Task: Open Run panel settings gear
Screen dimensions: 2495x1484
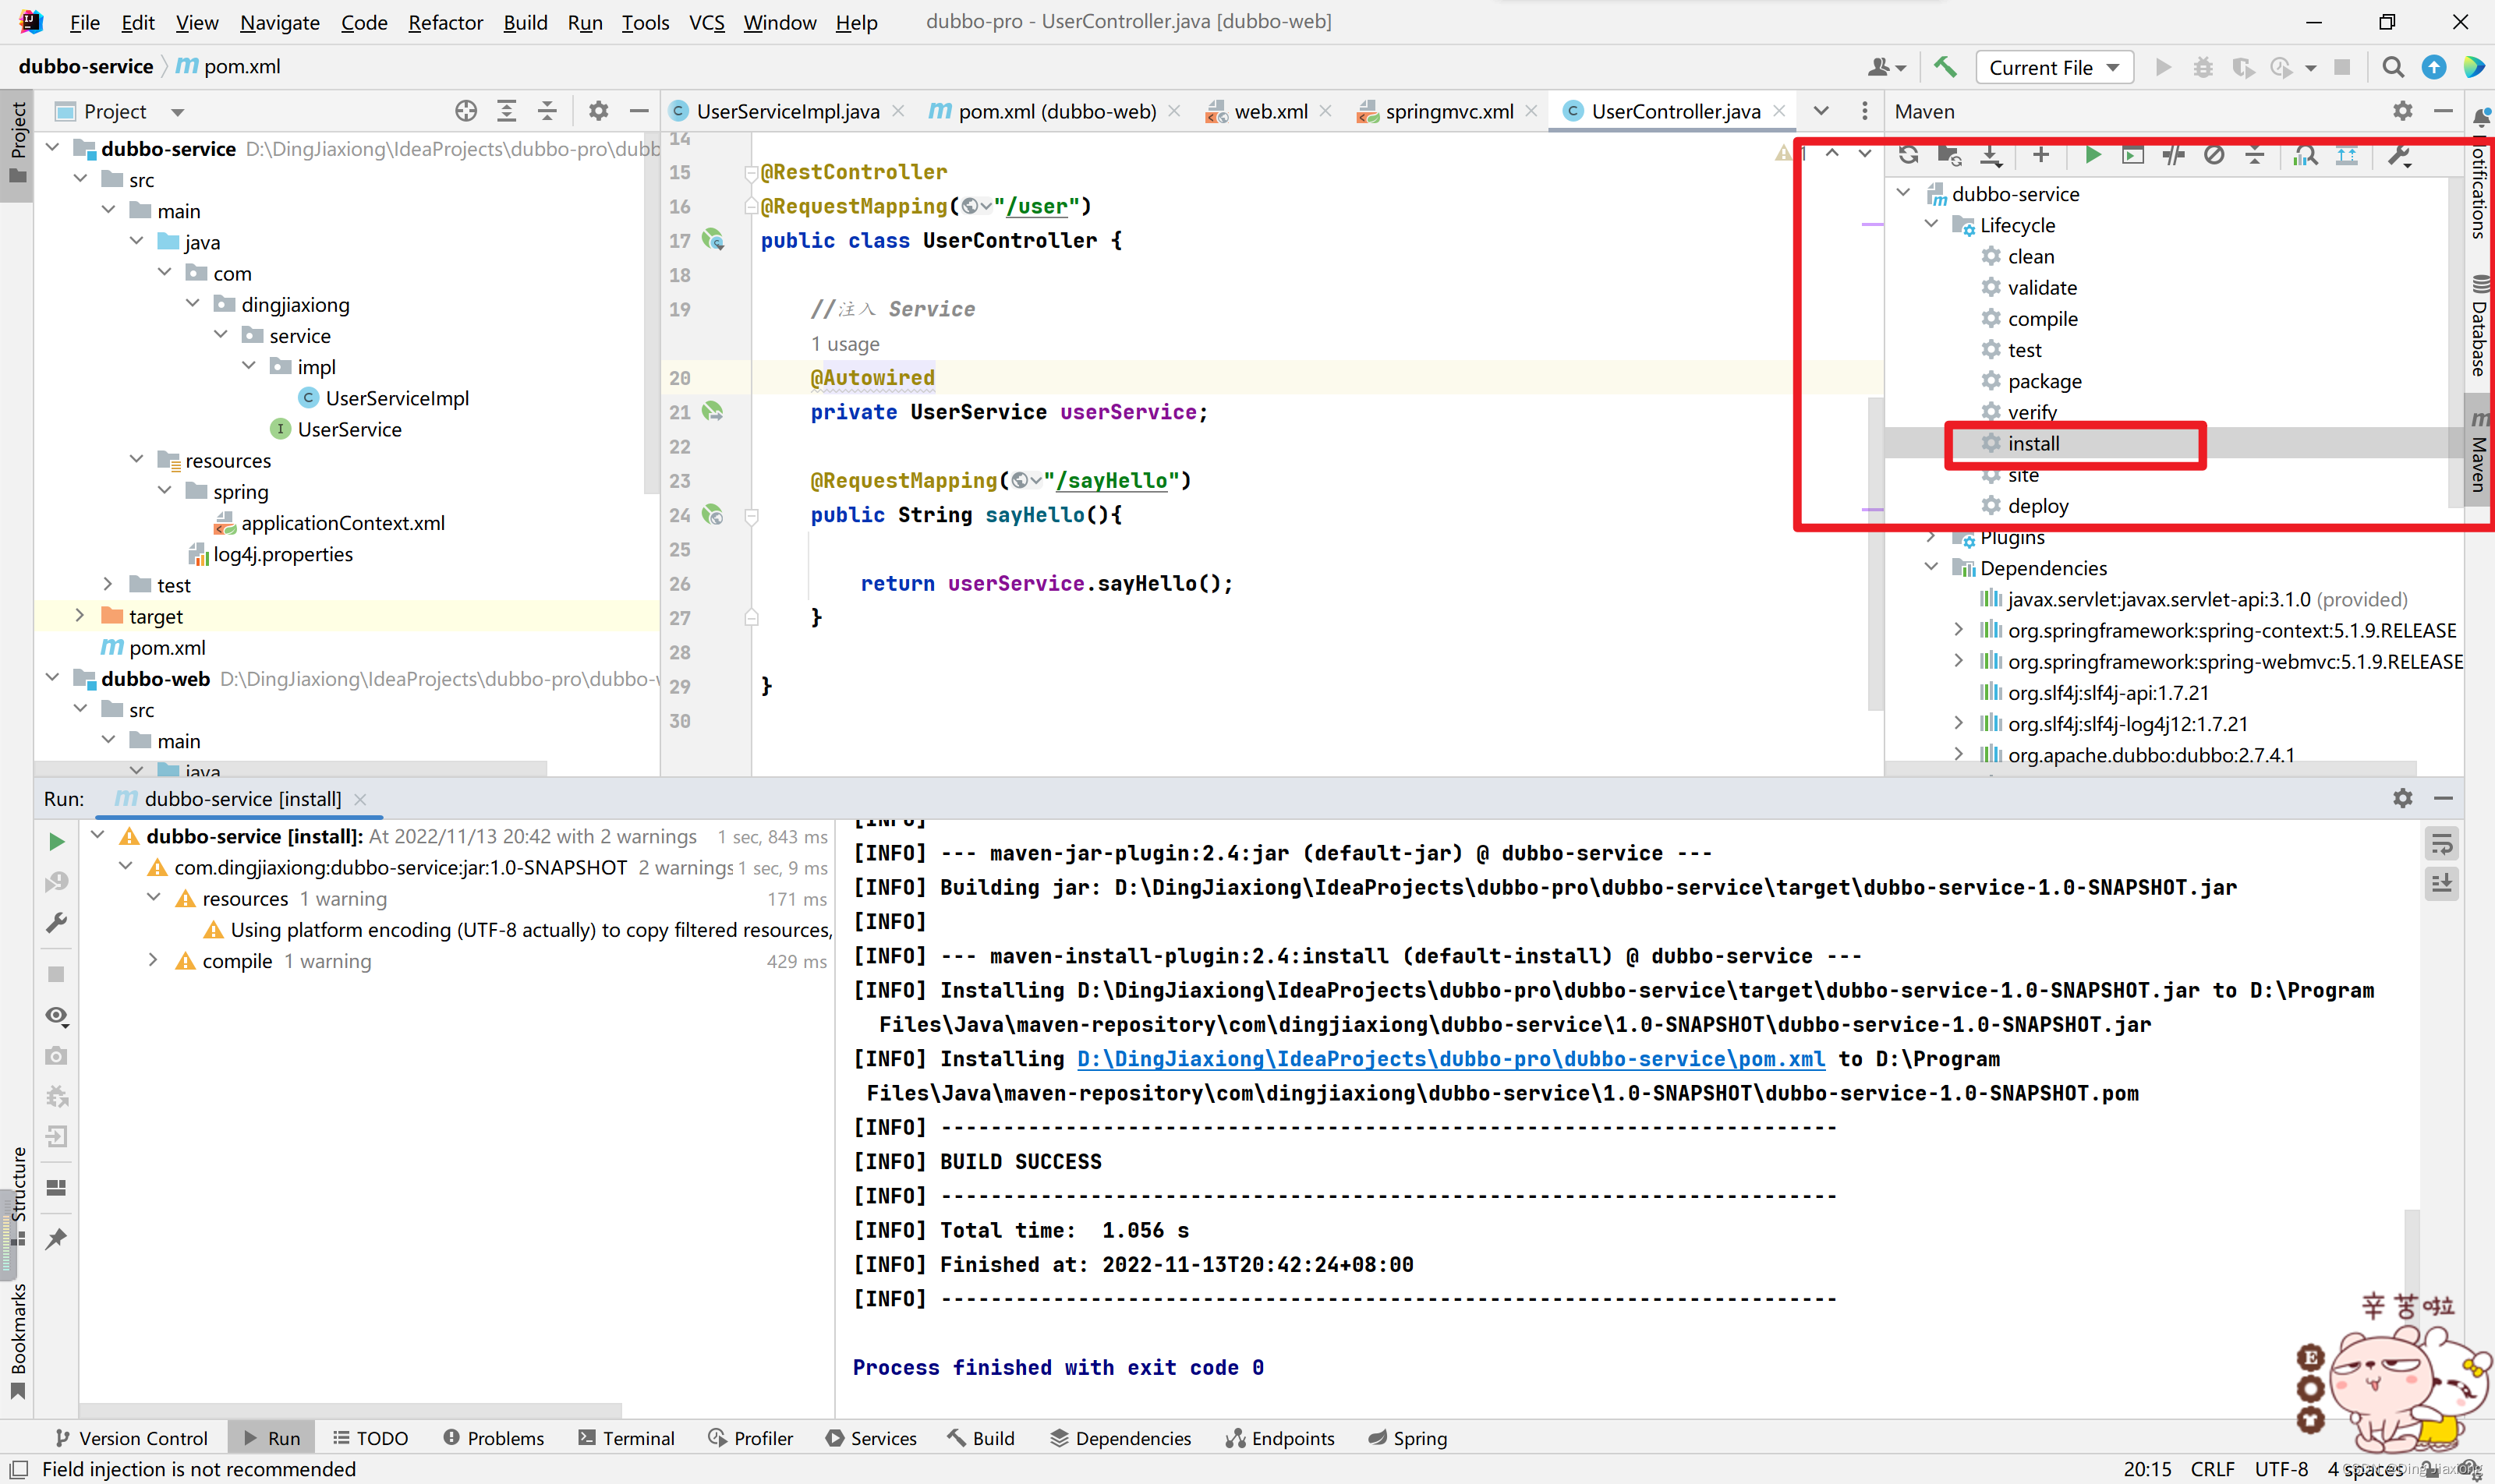Action: 2403,798
